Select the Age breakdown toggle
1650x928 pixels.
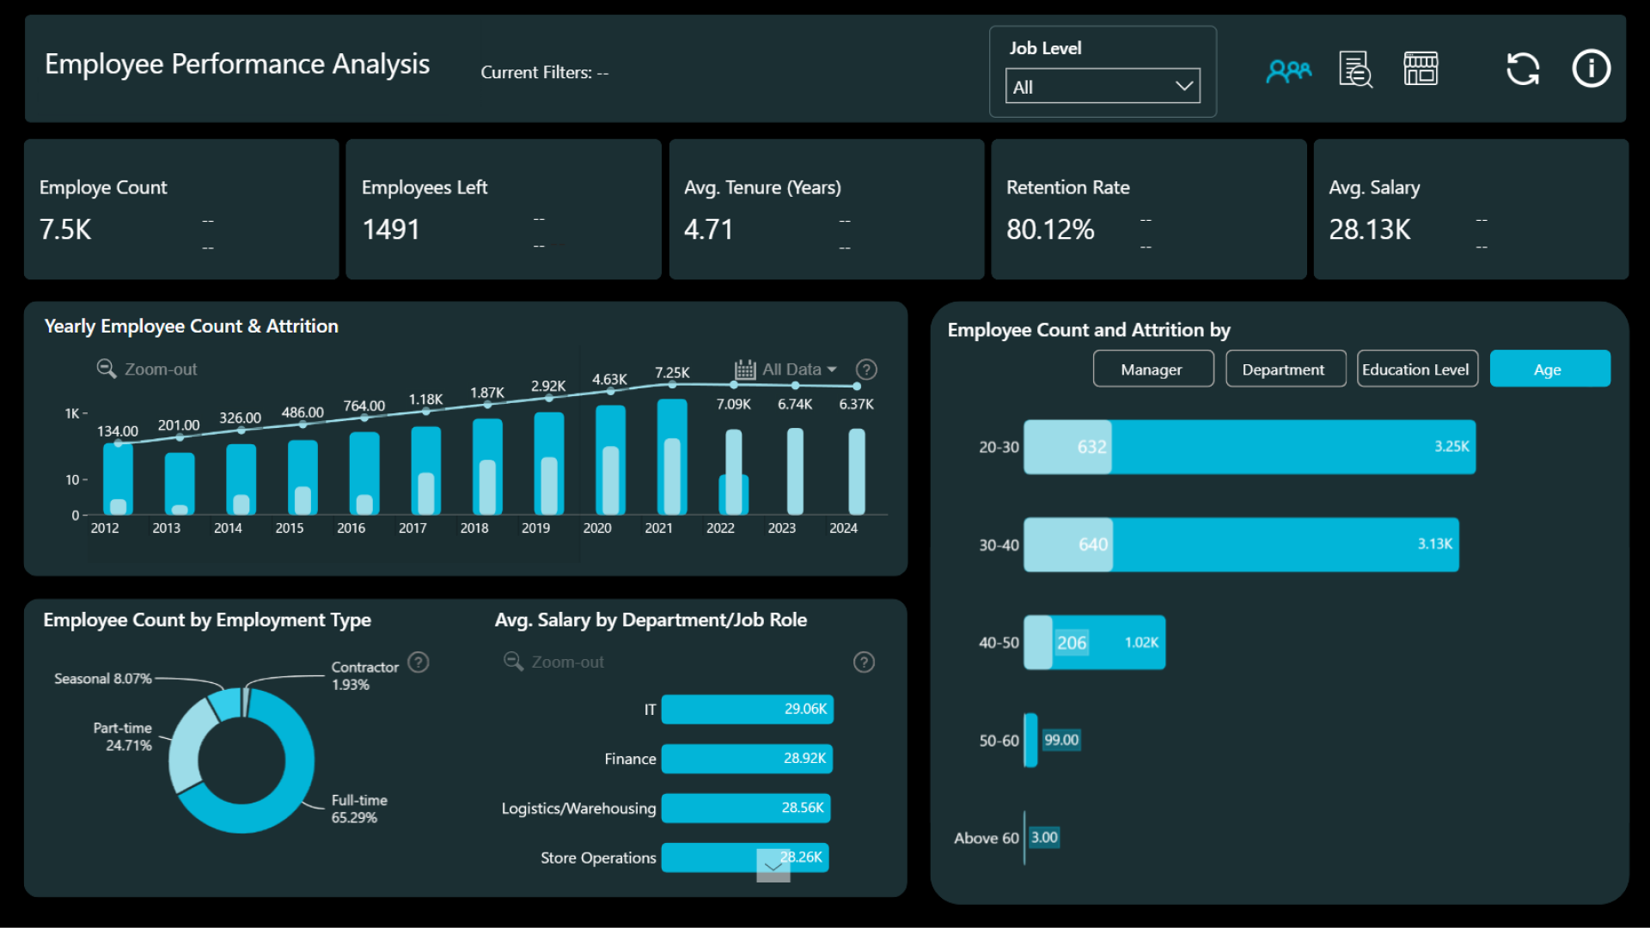(x=1549, y=369)
